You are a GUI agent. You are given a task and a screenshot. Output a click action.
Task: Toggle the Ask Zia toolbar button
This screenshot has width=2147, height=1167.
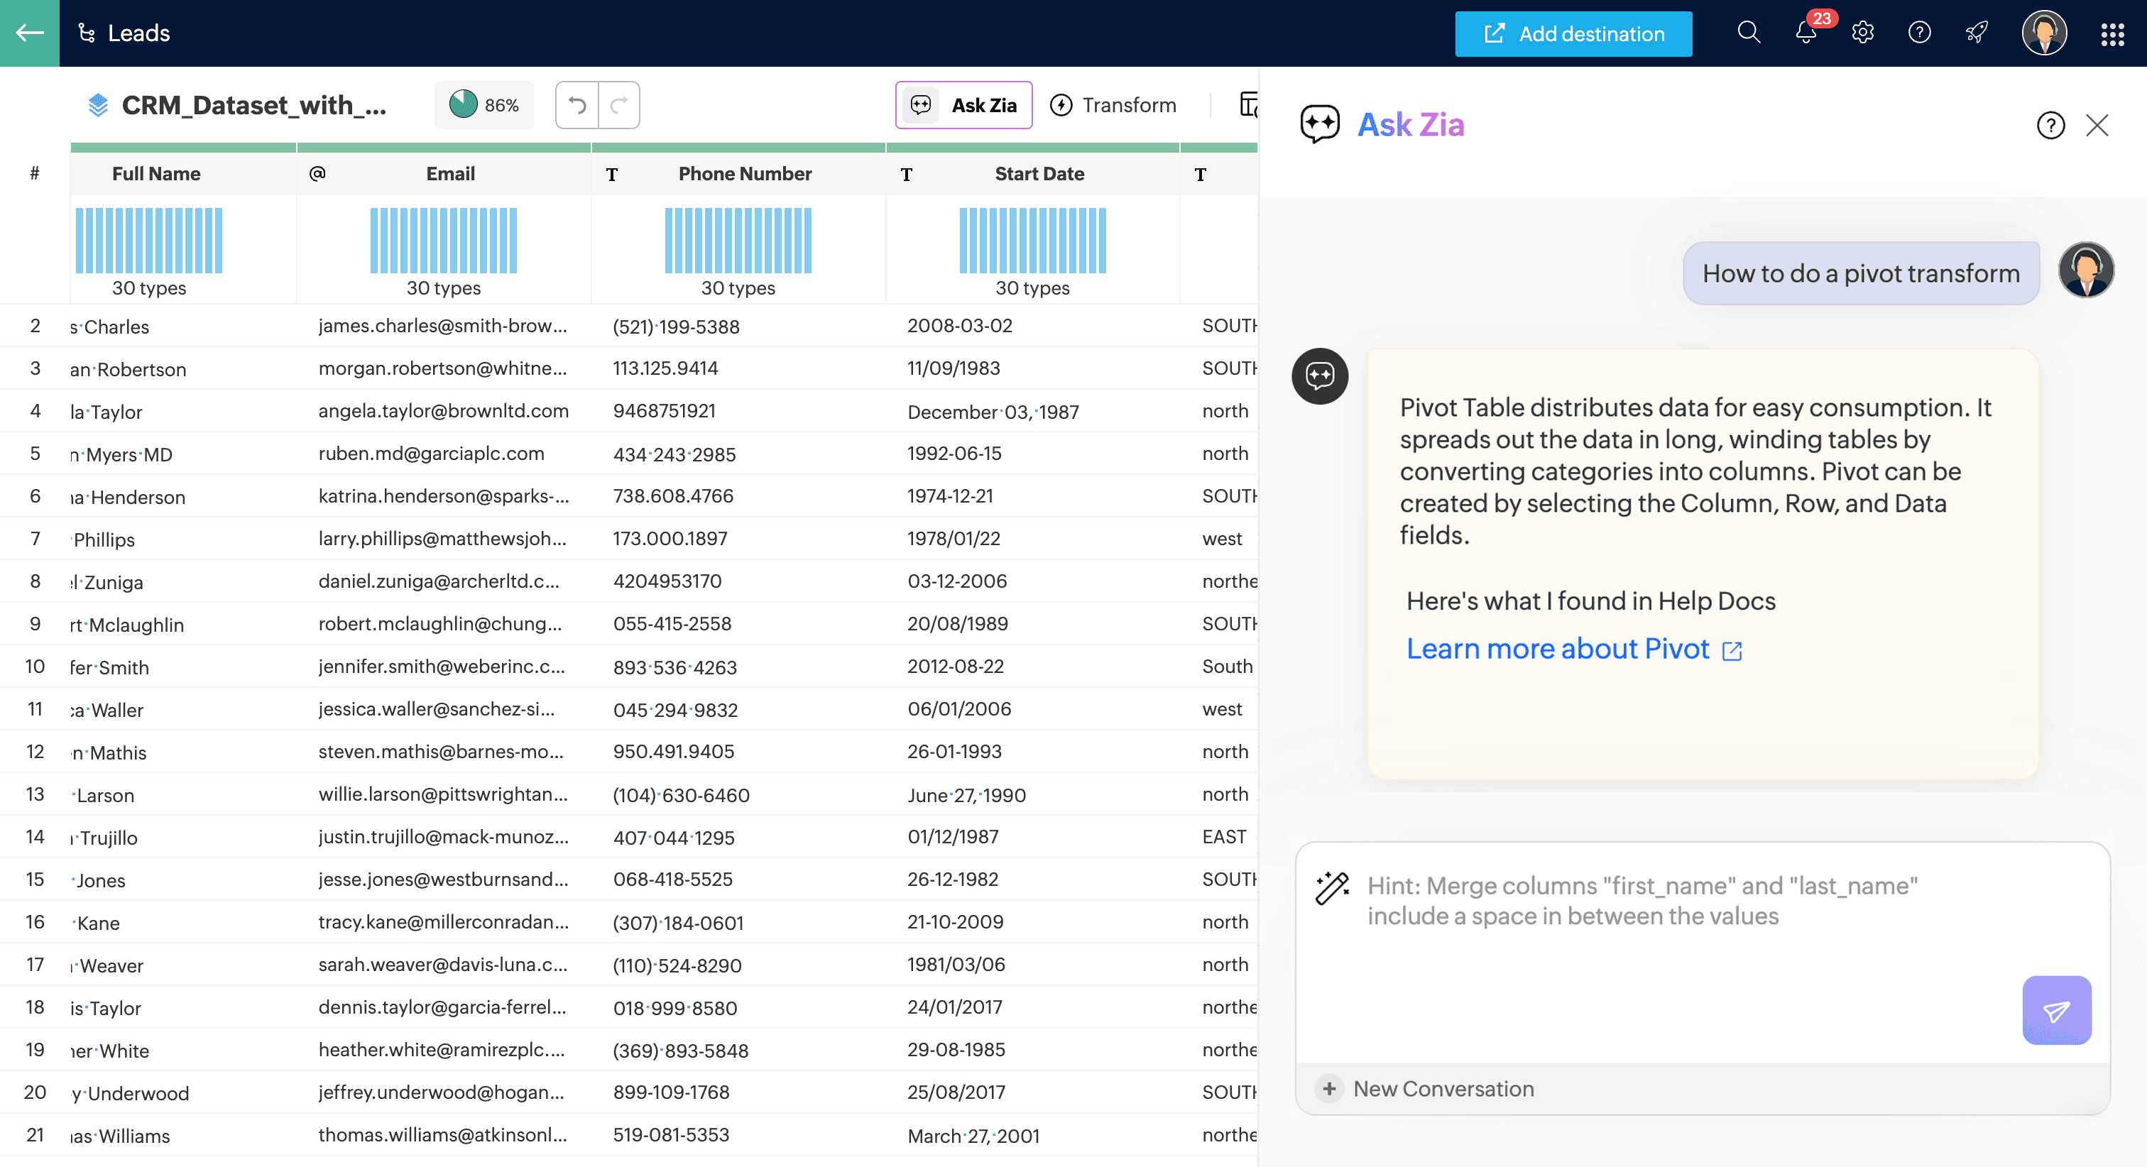click(963, 105)
